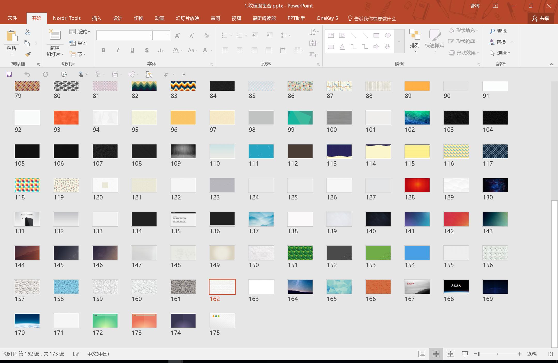The width and height of the screenshot is (558, 363).
Task: Collapse the ribbon with the chevron
Action: pyautogui.click(x=551, y=64)
